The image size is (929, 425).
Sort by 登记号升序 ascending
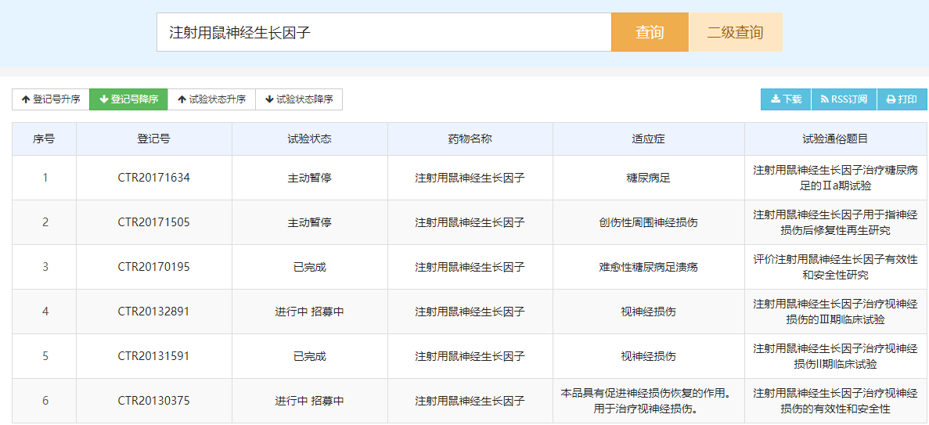[51, 99]
